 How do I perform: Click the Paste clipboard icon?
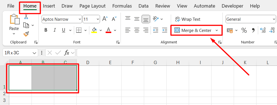click(x=15, y=19)
